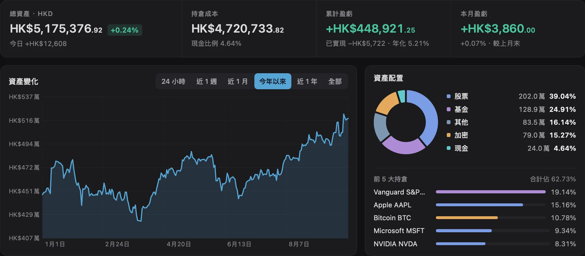
Task: Select the 全部 range tab
Action: coord(335,82)
